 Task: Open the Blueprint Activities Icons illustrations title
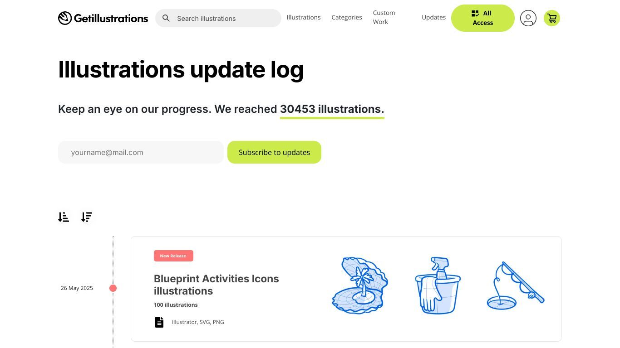[x=217, y=285]
